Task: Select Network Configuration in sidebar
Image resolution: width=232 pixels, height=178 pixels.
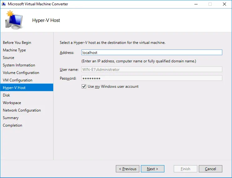Action: point(22,110)
